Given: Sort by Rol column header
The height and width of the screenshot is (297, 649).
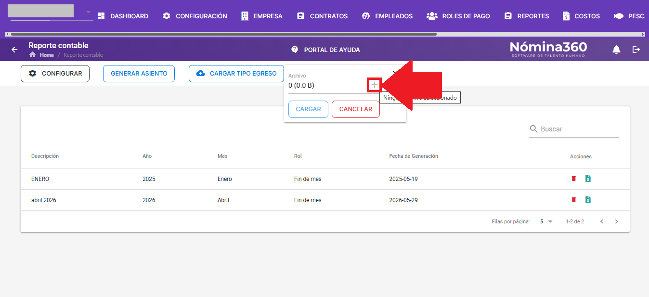Looking at the screenshot, I should point(298,156).
